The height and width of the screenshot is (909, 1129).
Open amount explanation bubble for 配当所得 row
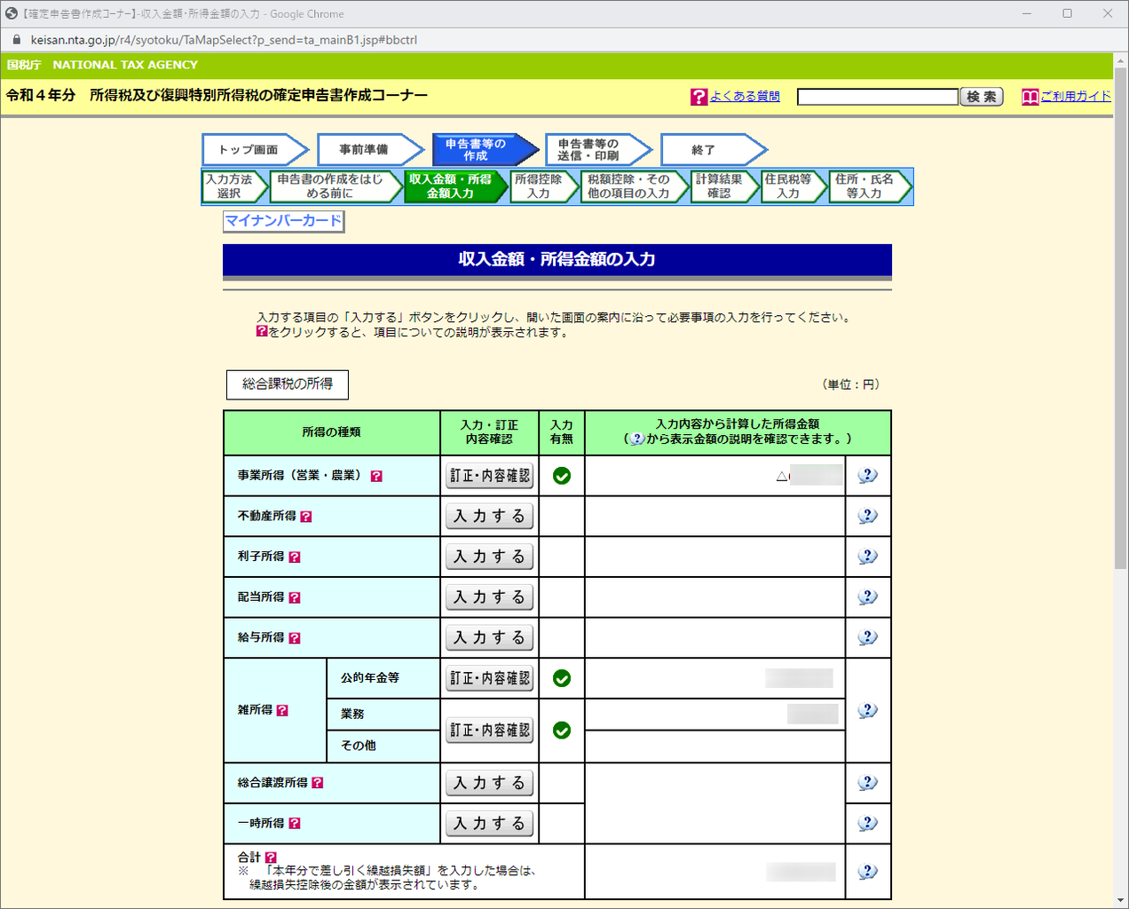pyautogui.click(x=867, y=597)
